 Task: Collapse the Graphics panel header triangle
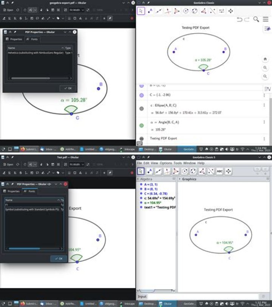tap(180, 179)
